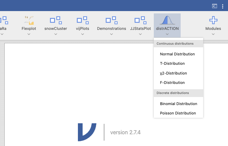Click the version 2.7.4 text
228x146 pixels.
[x=125, y=132]
